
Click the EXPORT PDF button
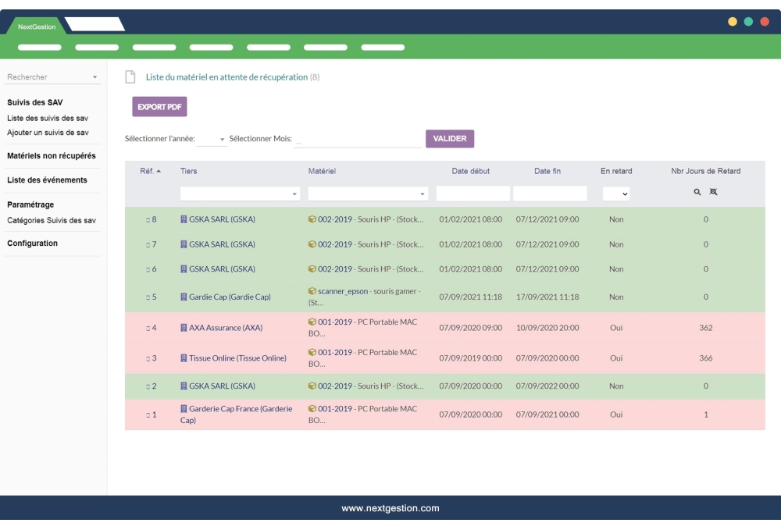tap(159, 106)
